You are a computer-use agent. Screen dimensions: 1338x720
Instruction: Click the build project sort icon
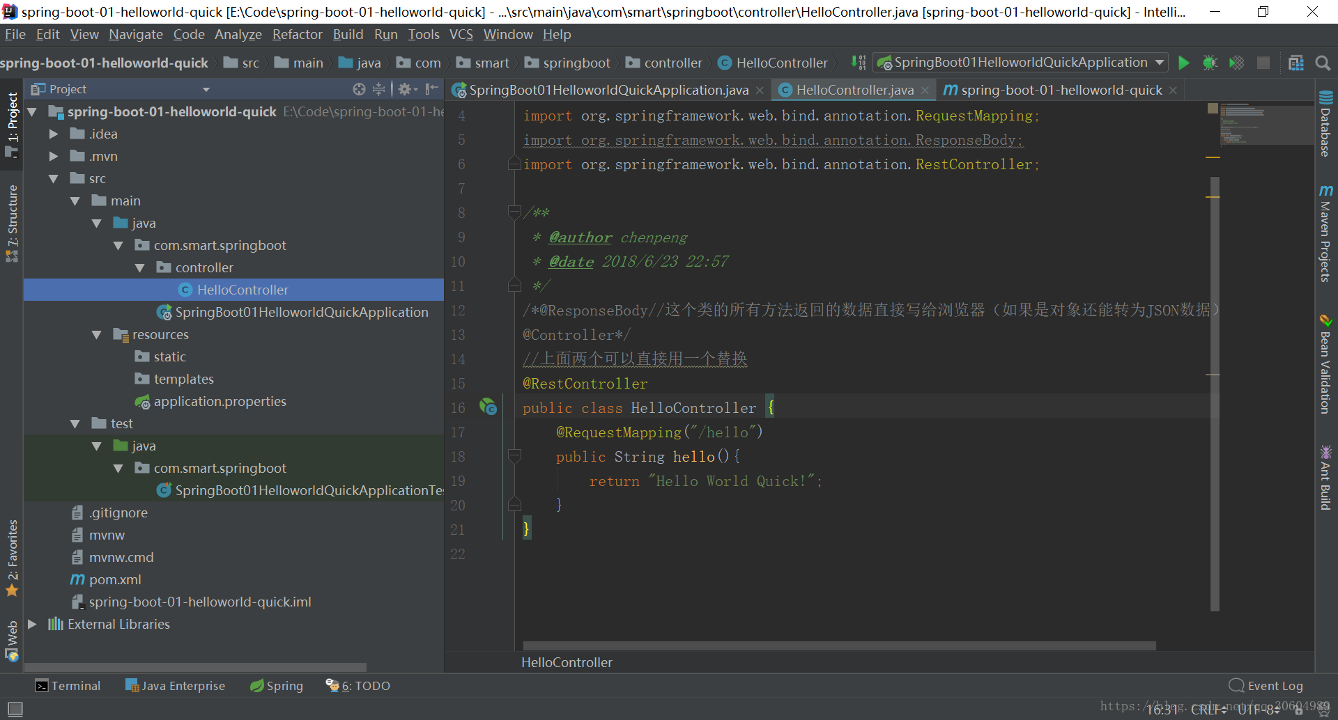pyautogui.click(x=859, y=63)
